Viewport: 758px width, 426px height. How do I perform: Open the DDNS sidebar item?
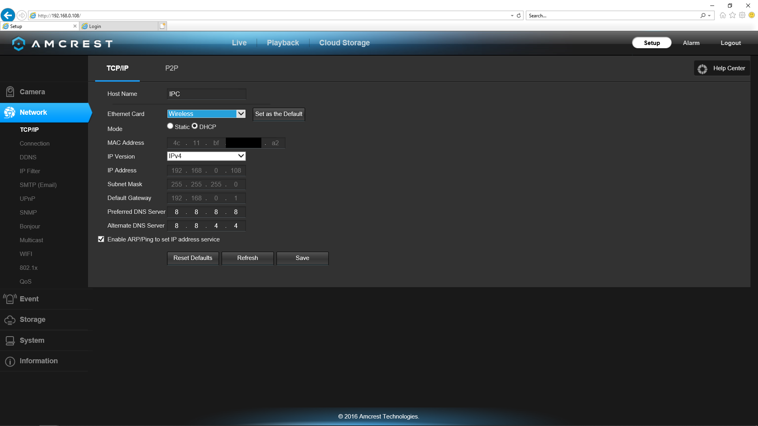(x=28, y=157)
